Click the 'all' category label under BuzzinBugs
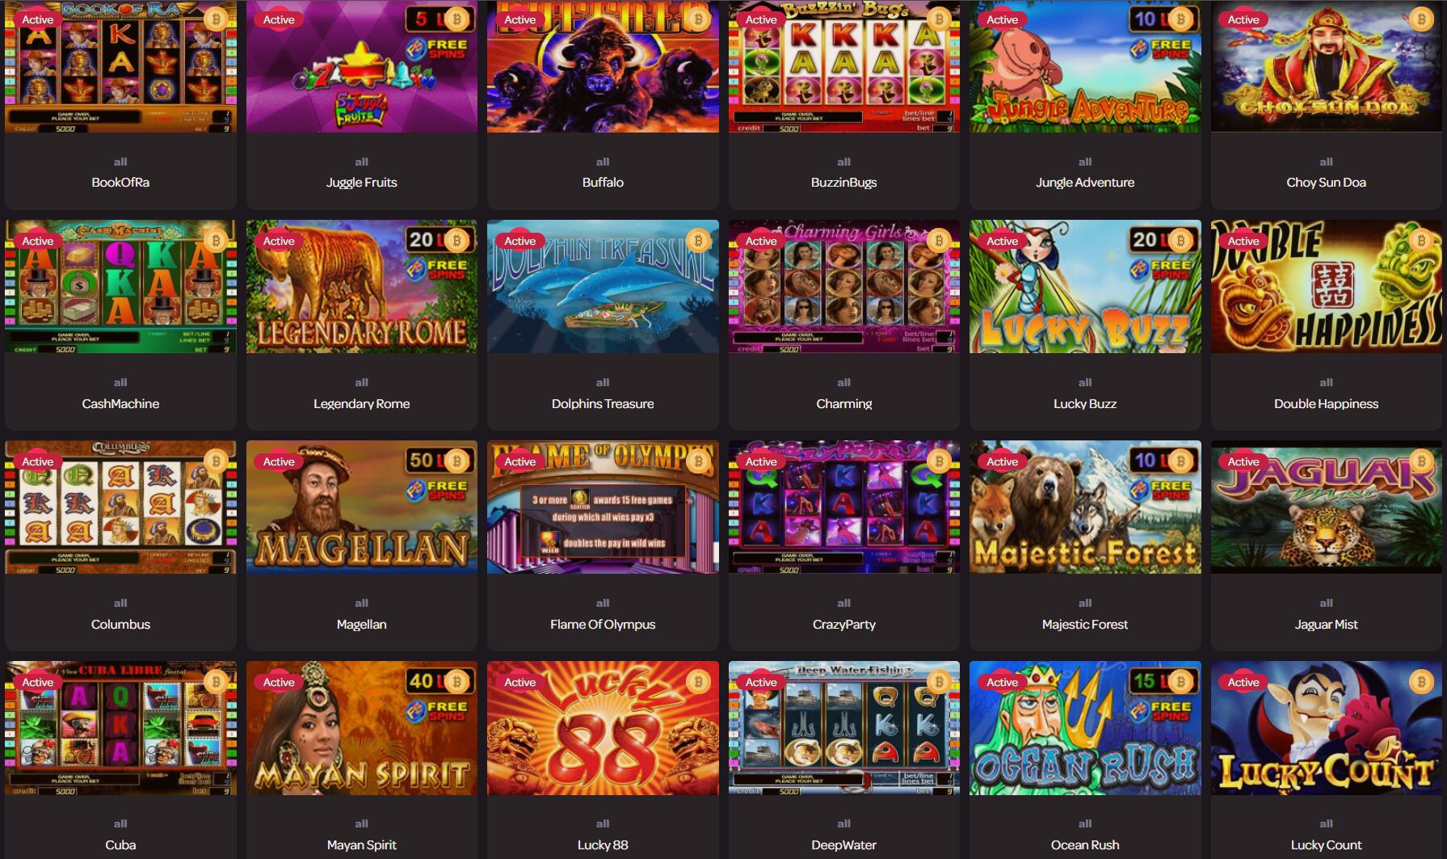Image resolution: width=1447 pixels, height=859 pixels. click(x=843, y=162)
